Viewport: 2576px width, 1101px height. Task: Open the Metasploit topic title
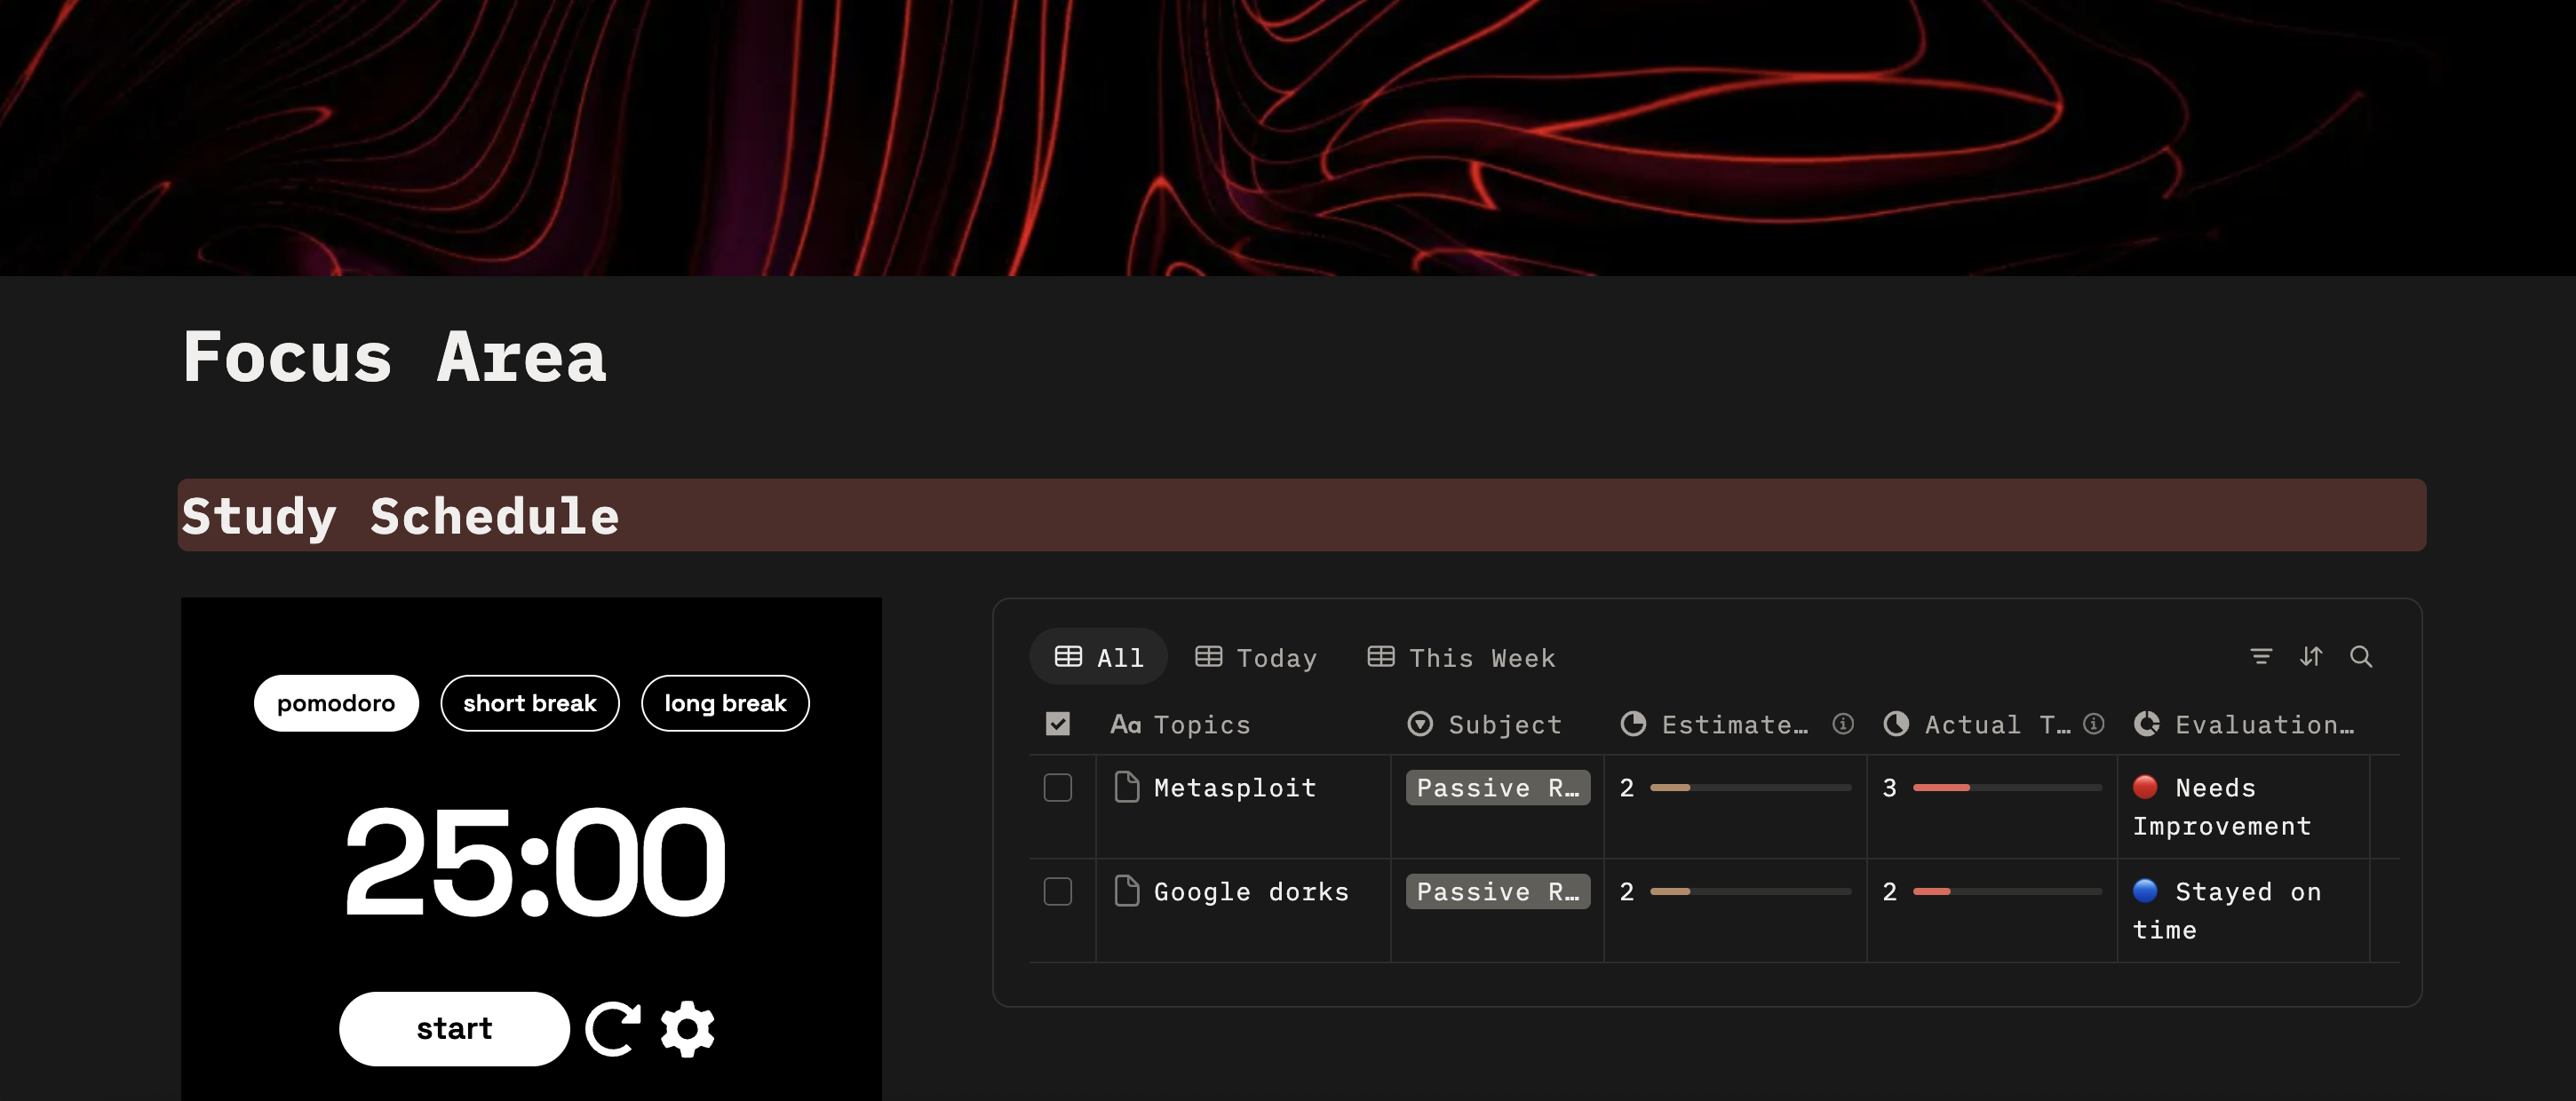coord(1235,787)
